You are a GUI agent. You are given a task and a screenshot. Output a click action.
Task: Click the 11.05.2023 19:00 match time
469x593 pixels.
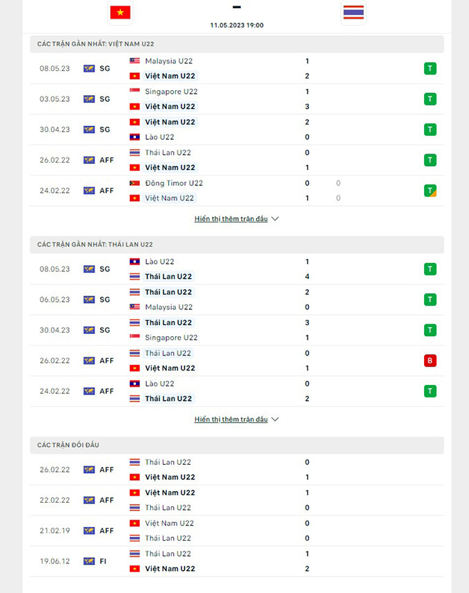237,25
